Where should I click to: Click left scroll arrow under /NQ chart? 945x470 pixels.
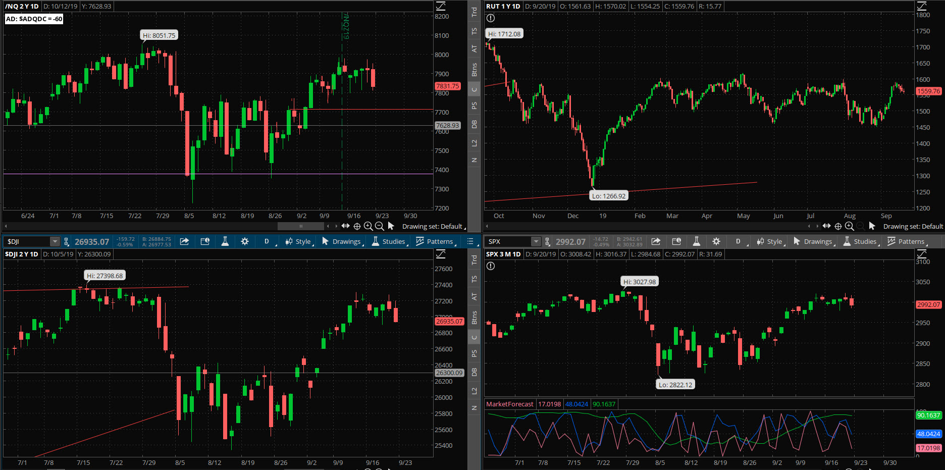coord(6,226)
